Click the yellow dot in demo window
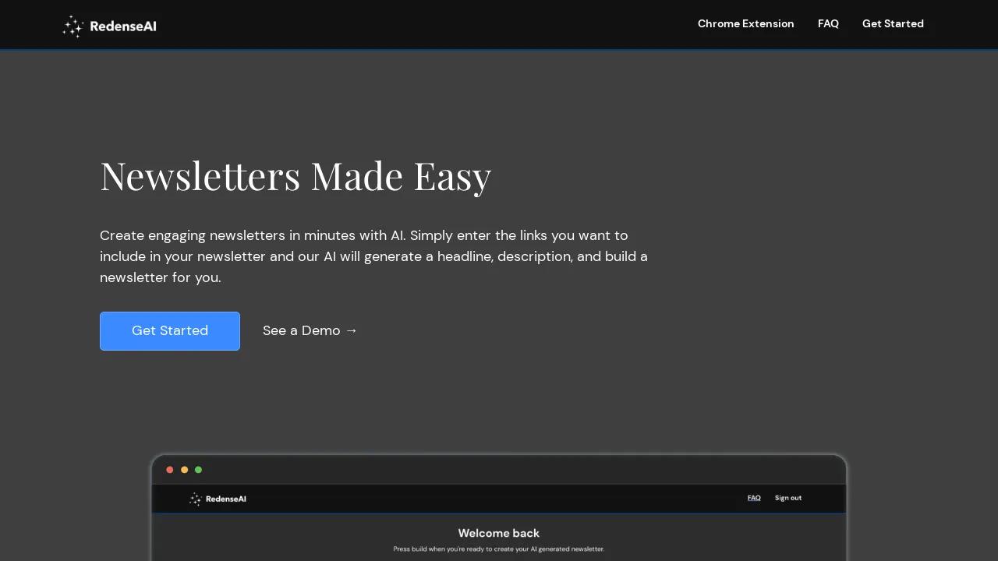 pos(184,470)
